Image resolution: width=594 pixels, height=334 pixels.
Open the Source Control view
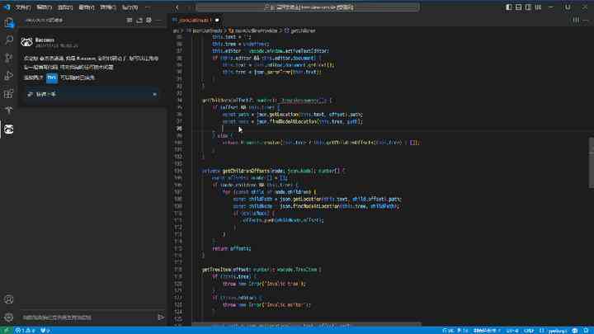click(9, 58)
